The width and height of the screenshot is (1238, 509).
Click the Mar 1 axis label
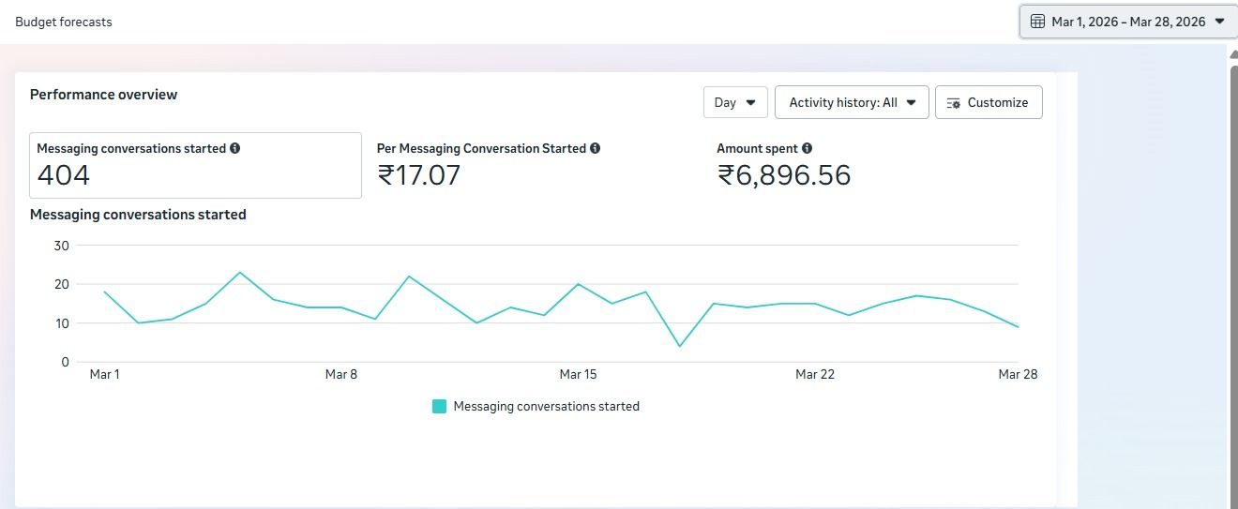pyautogui.click(x=104, y=374)
